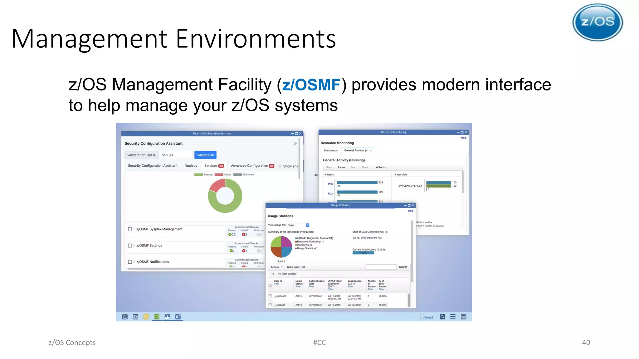Open the hamburger menu icon in taskbar
The image size is (639, 359).
[x=453, y=317]
